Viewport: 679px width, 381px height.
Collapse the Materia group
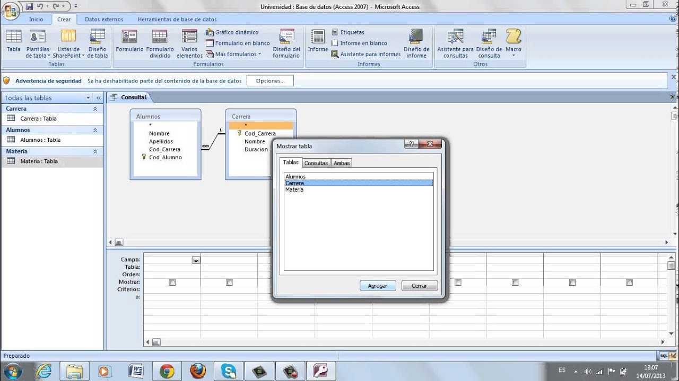click(95, 151)
